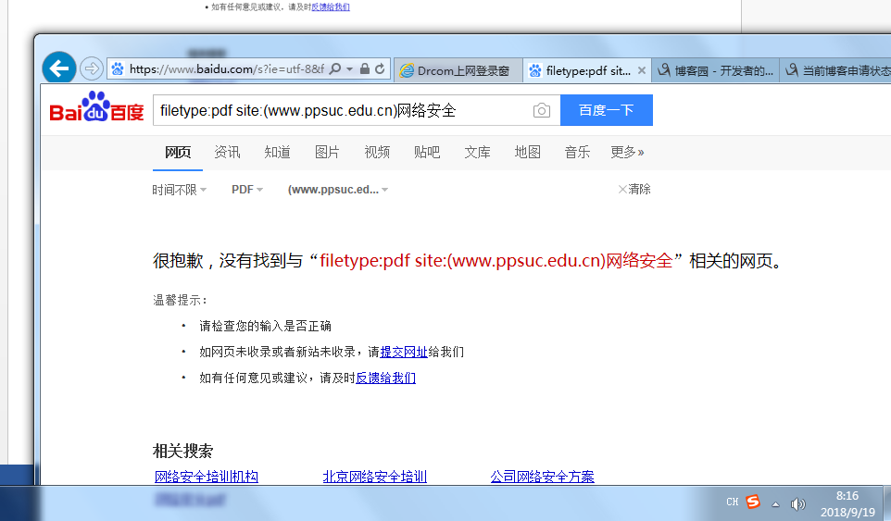Go to 贴吧 category
This screenshot has width=891, height=521.
(x=427, y=152)
